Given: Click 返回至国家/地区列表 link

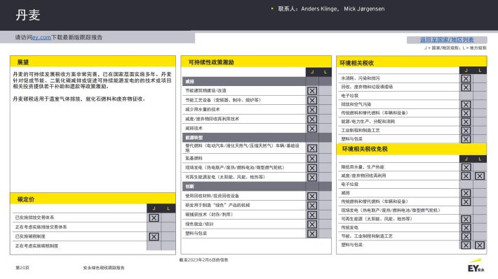Looking at the screenshot, I should [447, 40].
